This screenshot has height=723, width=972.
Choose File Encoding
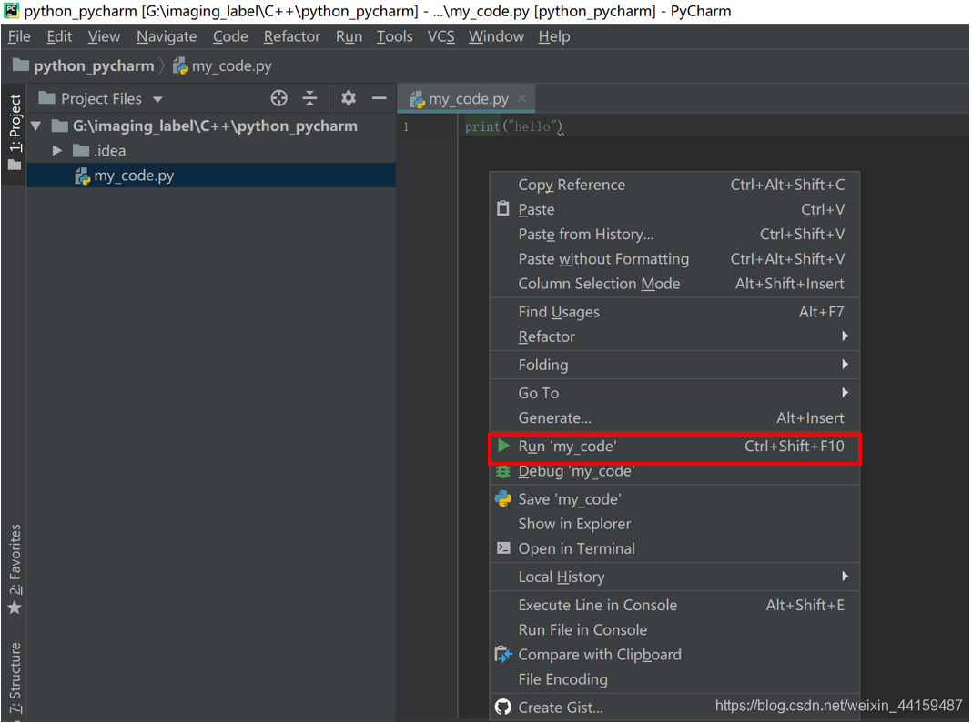[x=674, y=679]
